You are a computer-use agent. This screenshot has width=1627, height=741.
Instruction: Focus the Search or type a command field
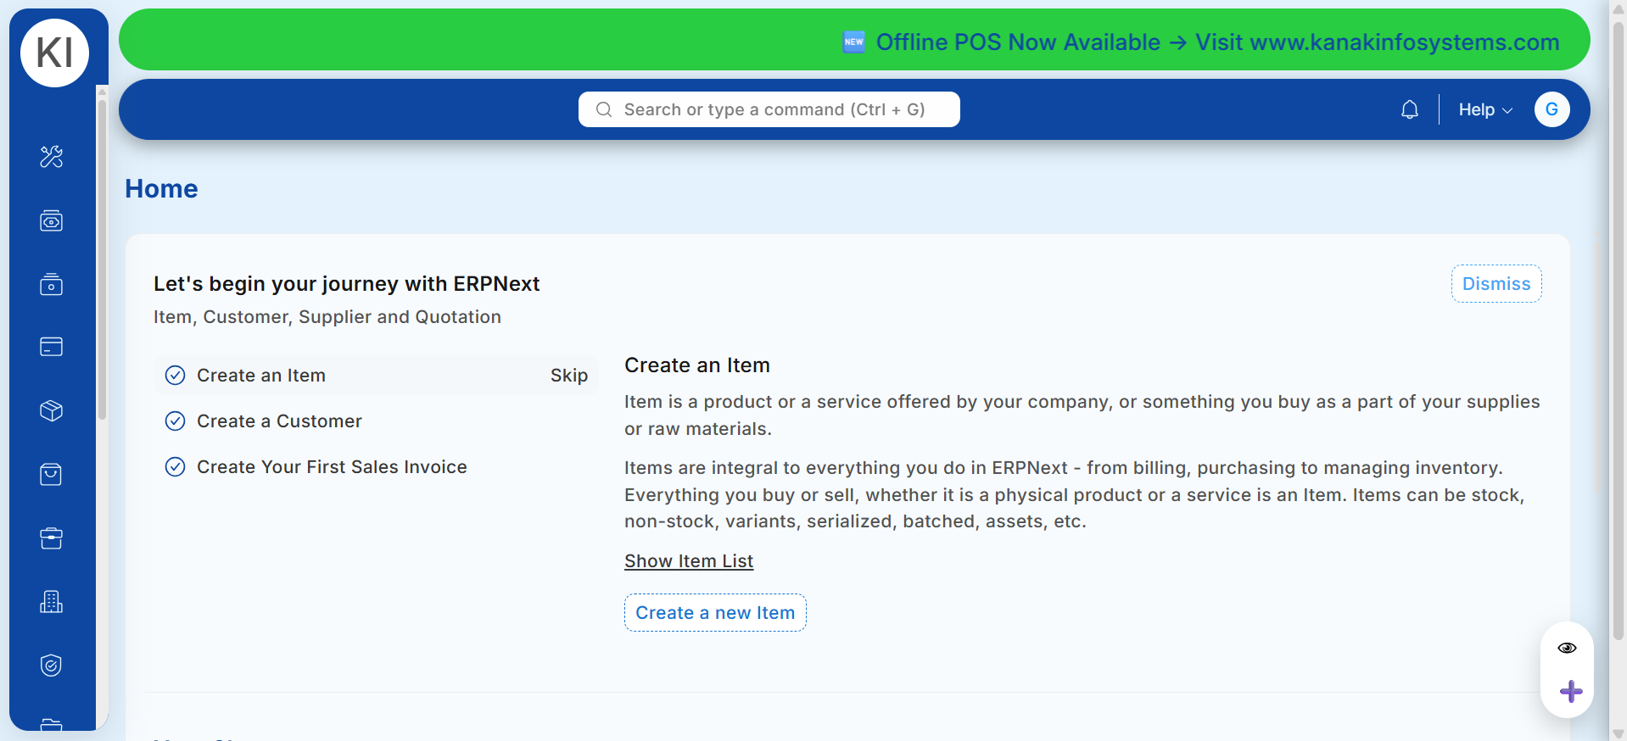pyautogui.click(x=769, y=109)
